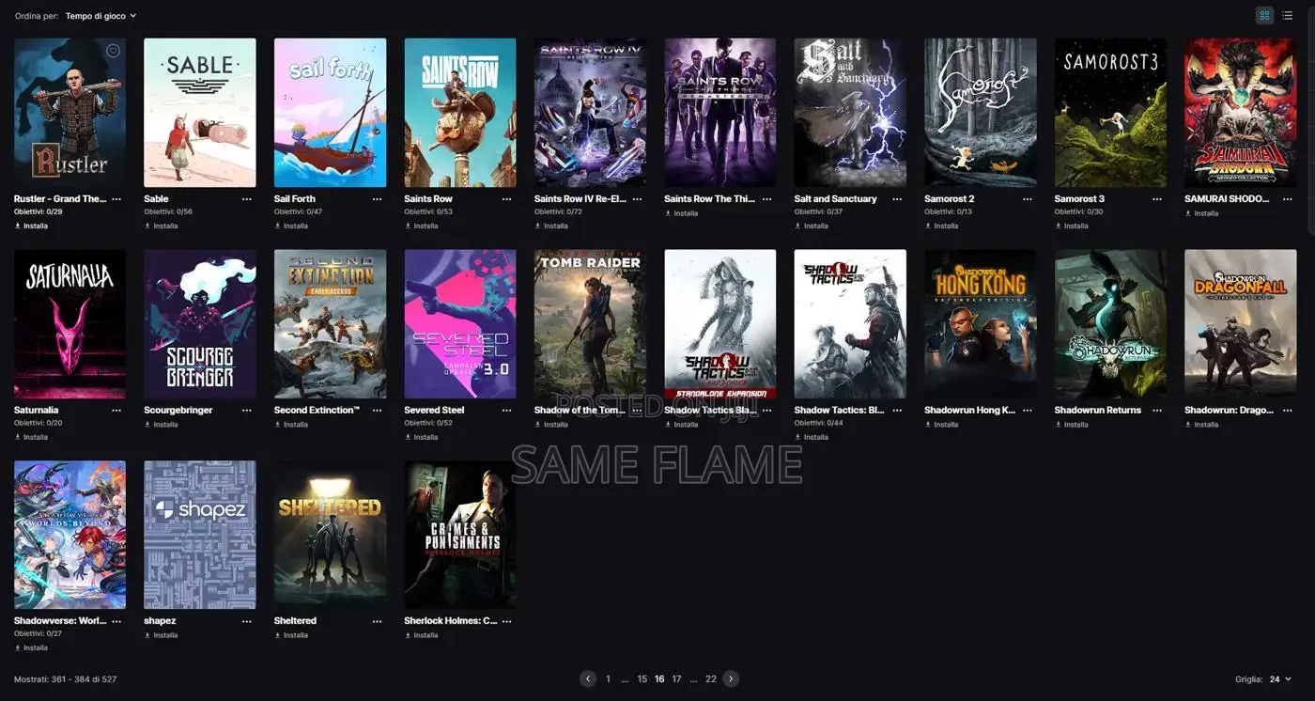Click Installa under Shadowrun Returns
This screenshot has width=1315, height=701.
tap(1072, 425)
